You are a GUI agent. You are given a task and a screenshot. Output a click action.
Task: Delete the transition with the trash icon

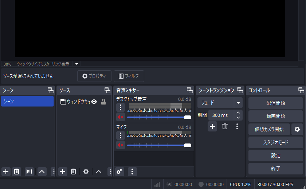coord(225,126)
